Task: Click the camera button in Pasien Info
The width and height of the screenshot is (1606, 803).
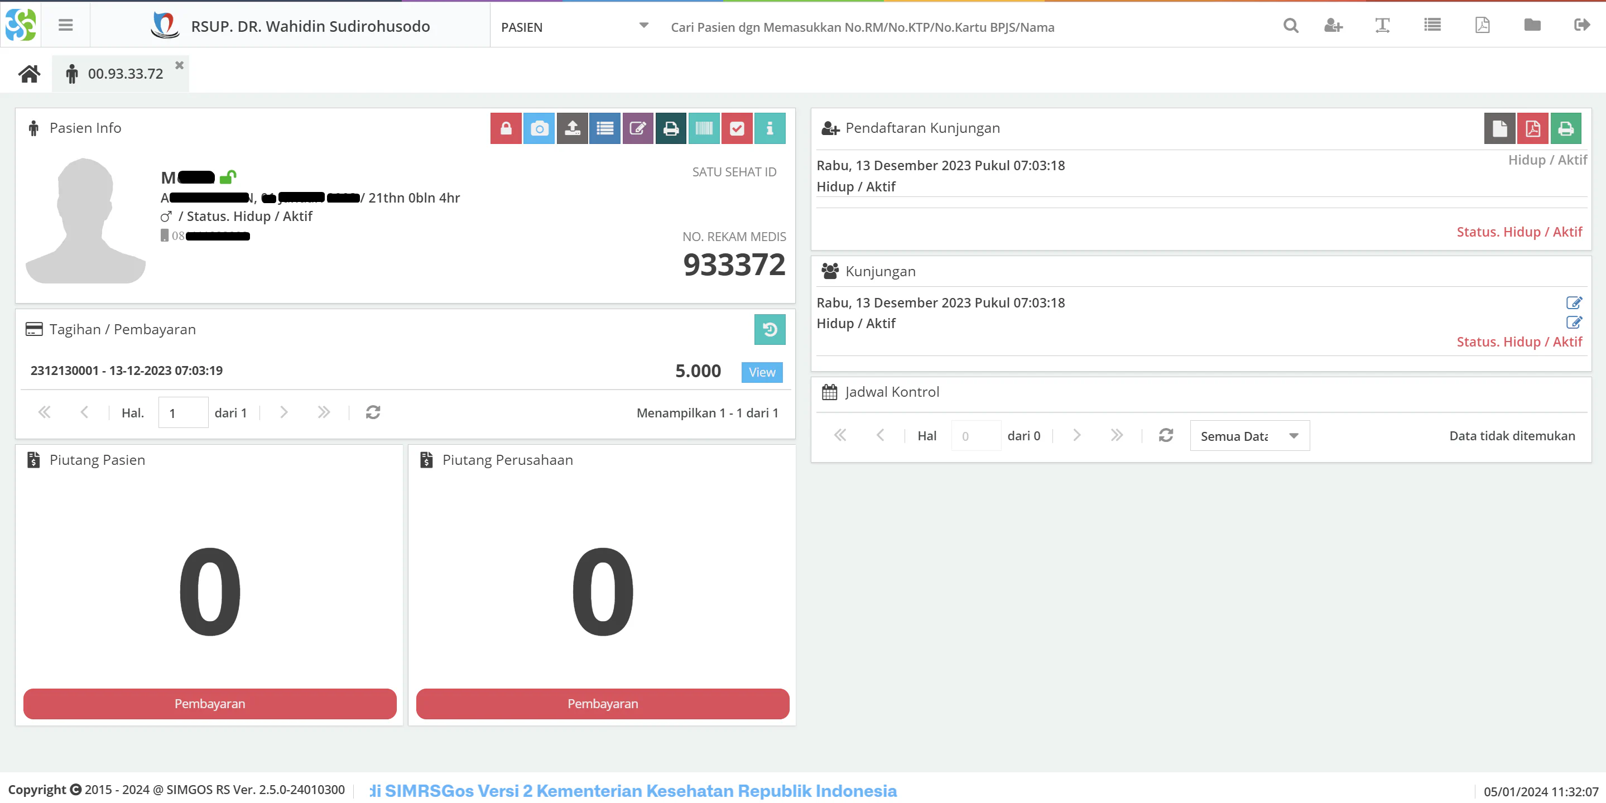Action: (538, 128)
